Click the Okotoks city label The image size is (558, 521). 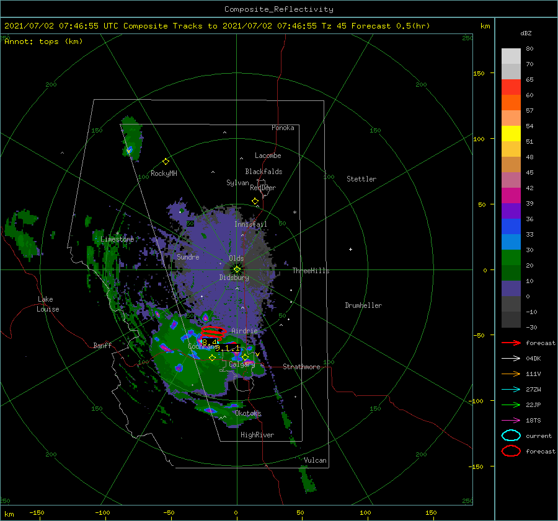point(248,413)
